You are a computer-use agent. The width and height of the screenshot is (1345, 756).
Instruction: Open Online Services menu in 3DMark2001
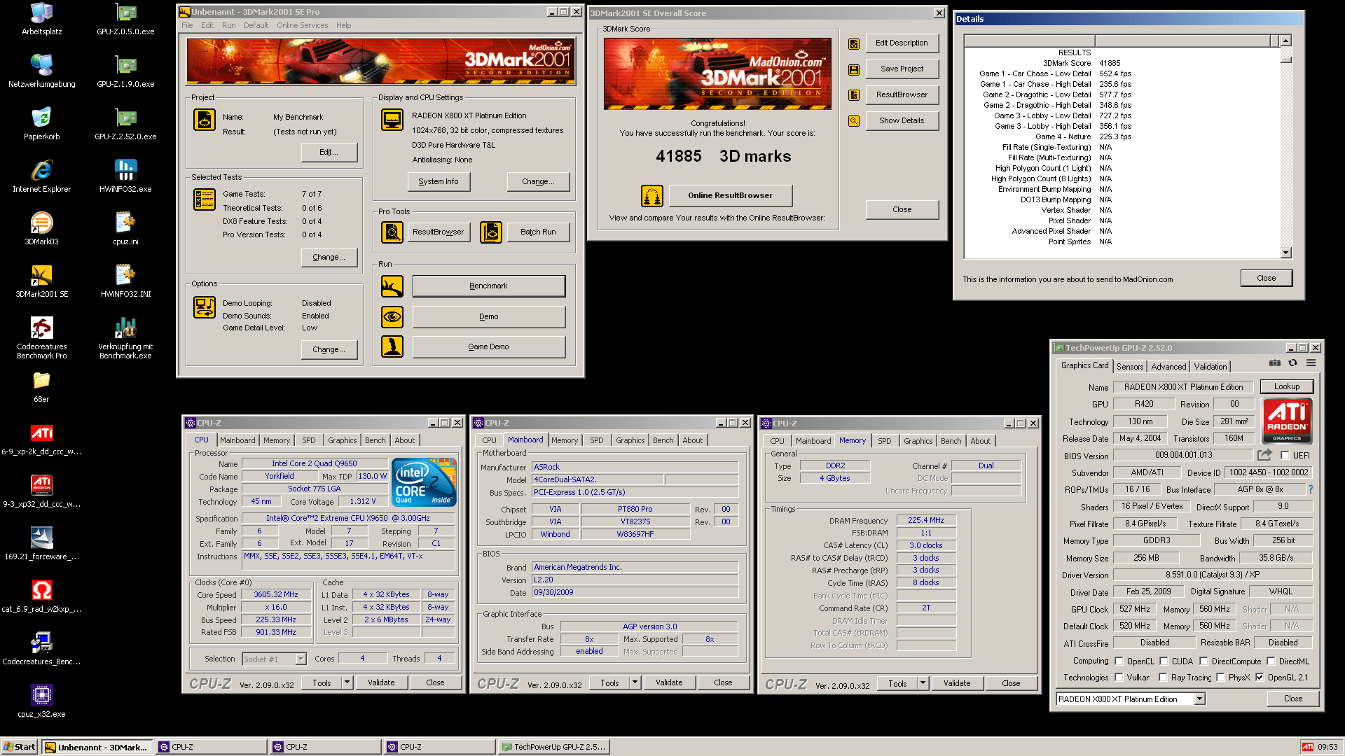click(302, 25)
